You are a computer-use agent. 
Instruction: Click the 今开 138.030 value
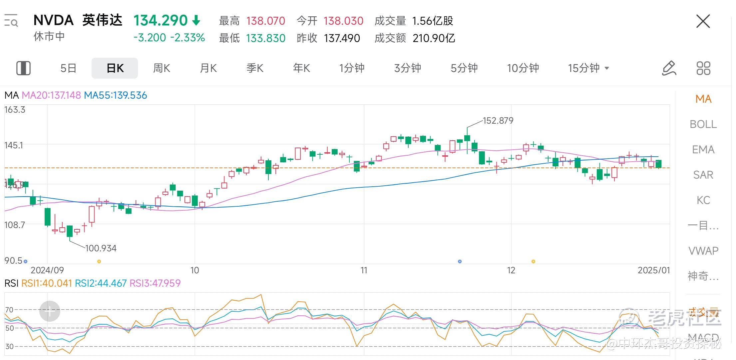click(343, 21)
